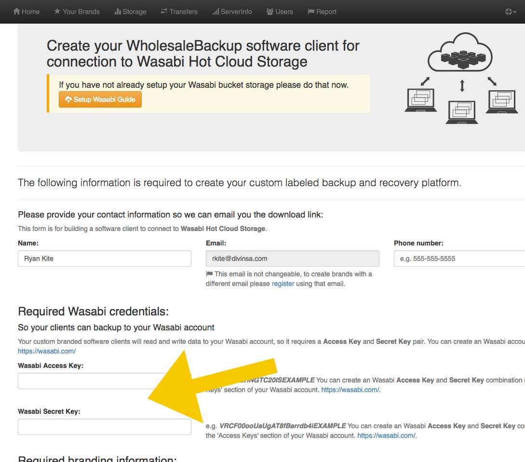Open wasabi.com link beside Access Key hint
This screenshot has width=525, height=462.
[x=350, y=390]
